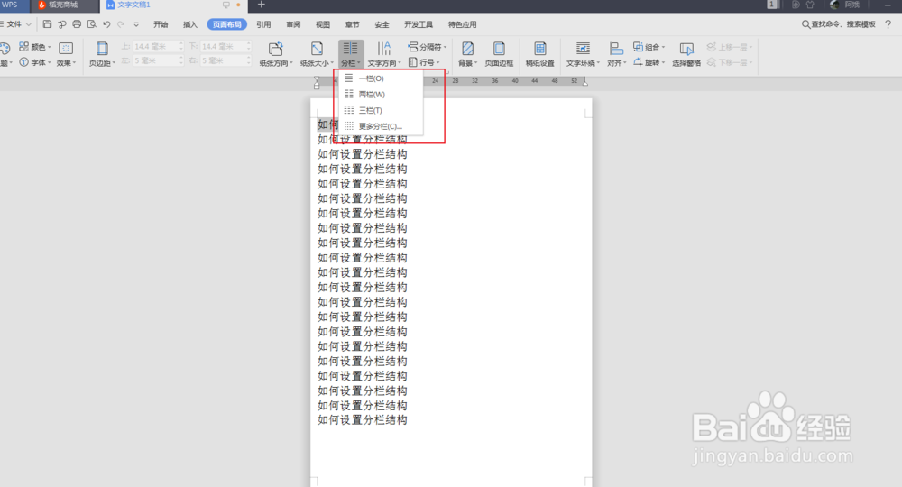This screenshot has height=487, width=902.
Task: Open the 纸张方向 paper orientation dropdown
Action: pos(276,54)
